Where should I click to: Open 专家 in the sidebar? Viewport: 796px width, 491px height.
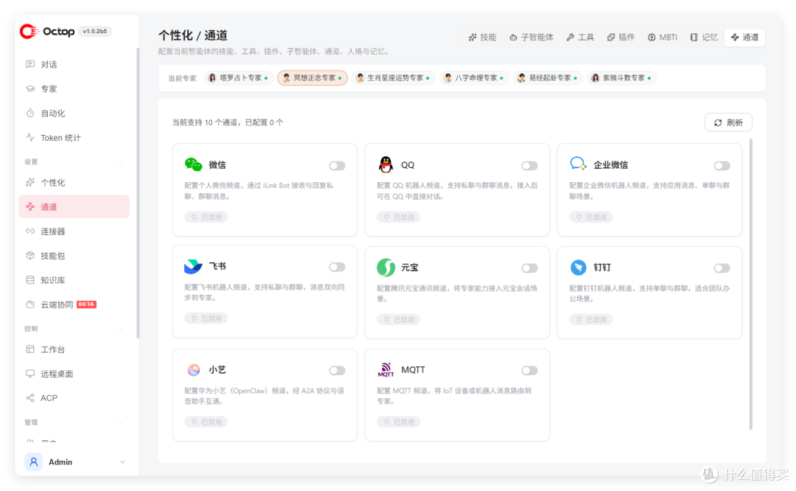[74, 89]
